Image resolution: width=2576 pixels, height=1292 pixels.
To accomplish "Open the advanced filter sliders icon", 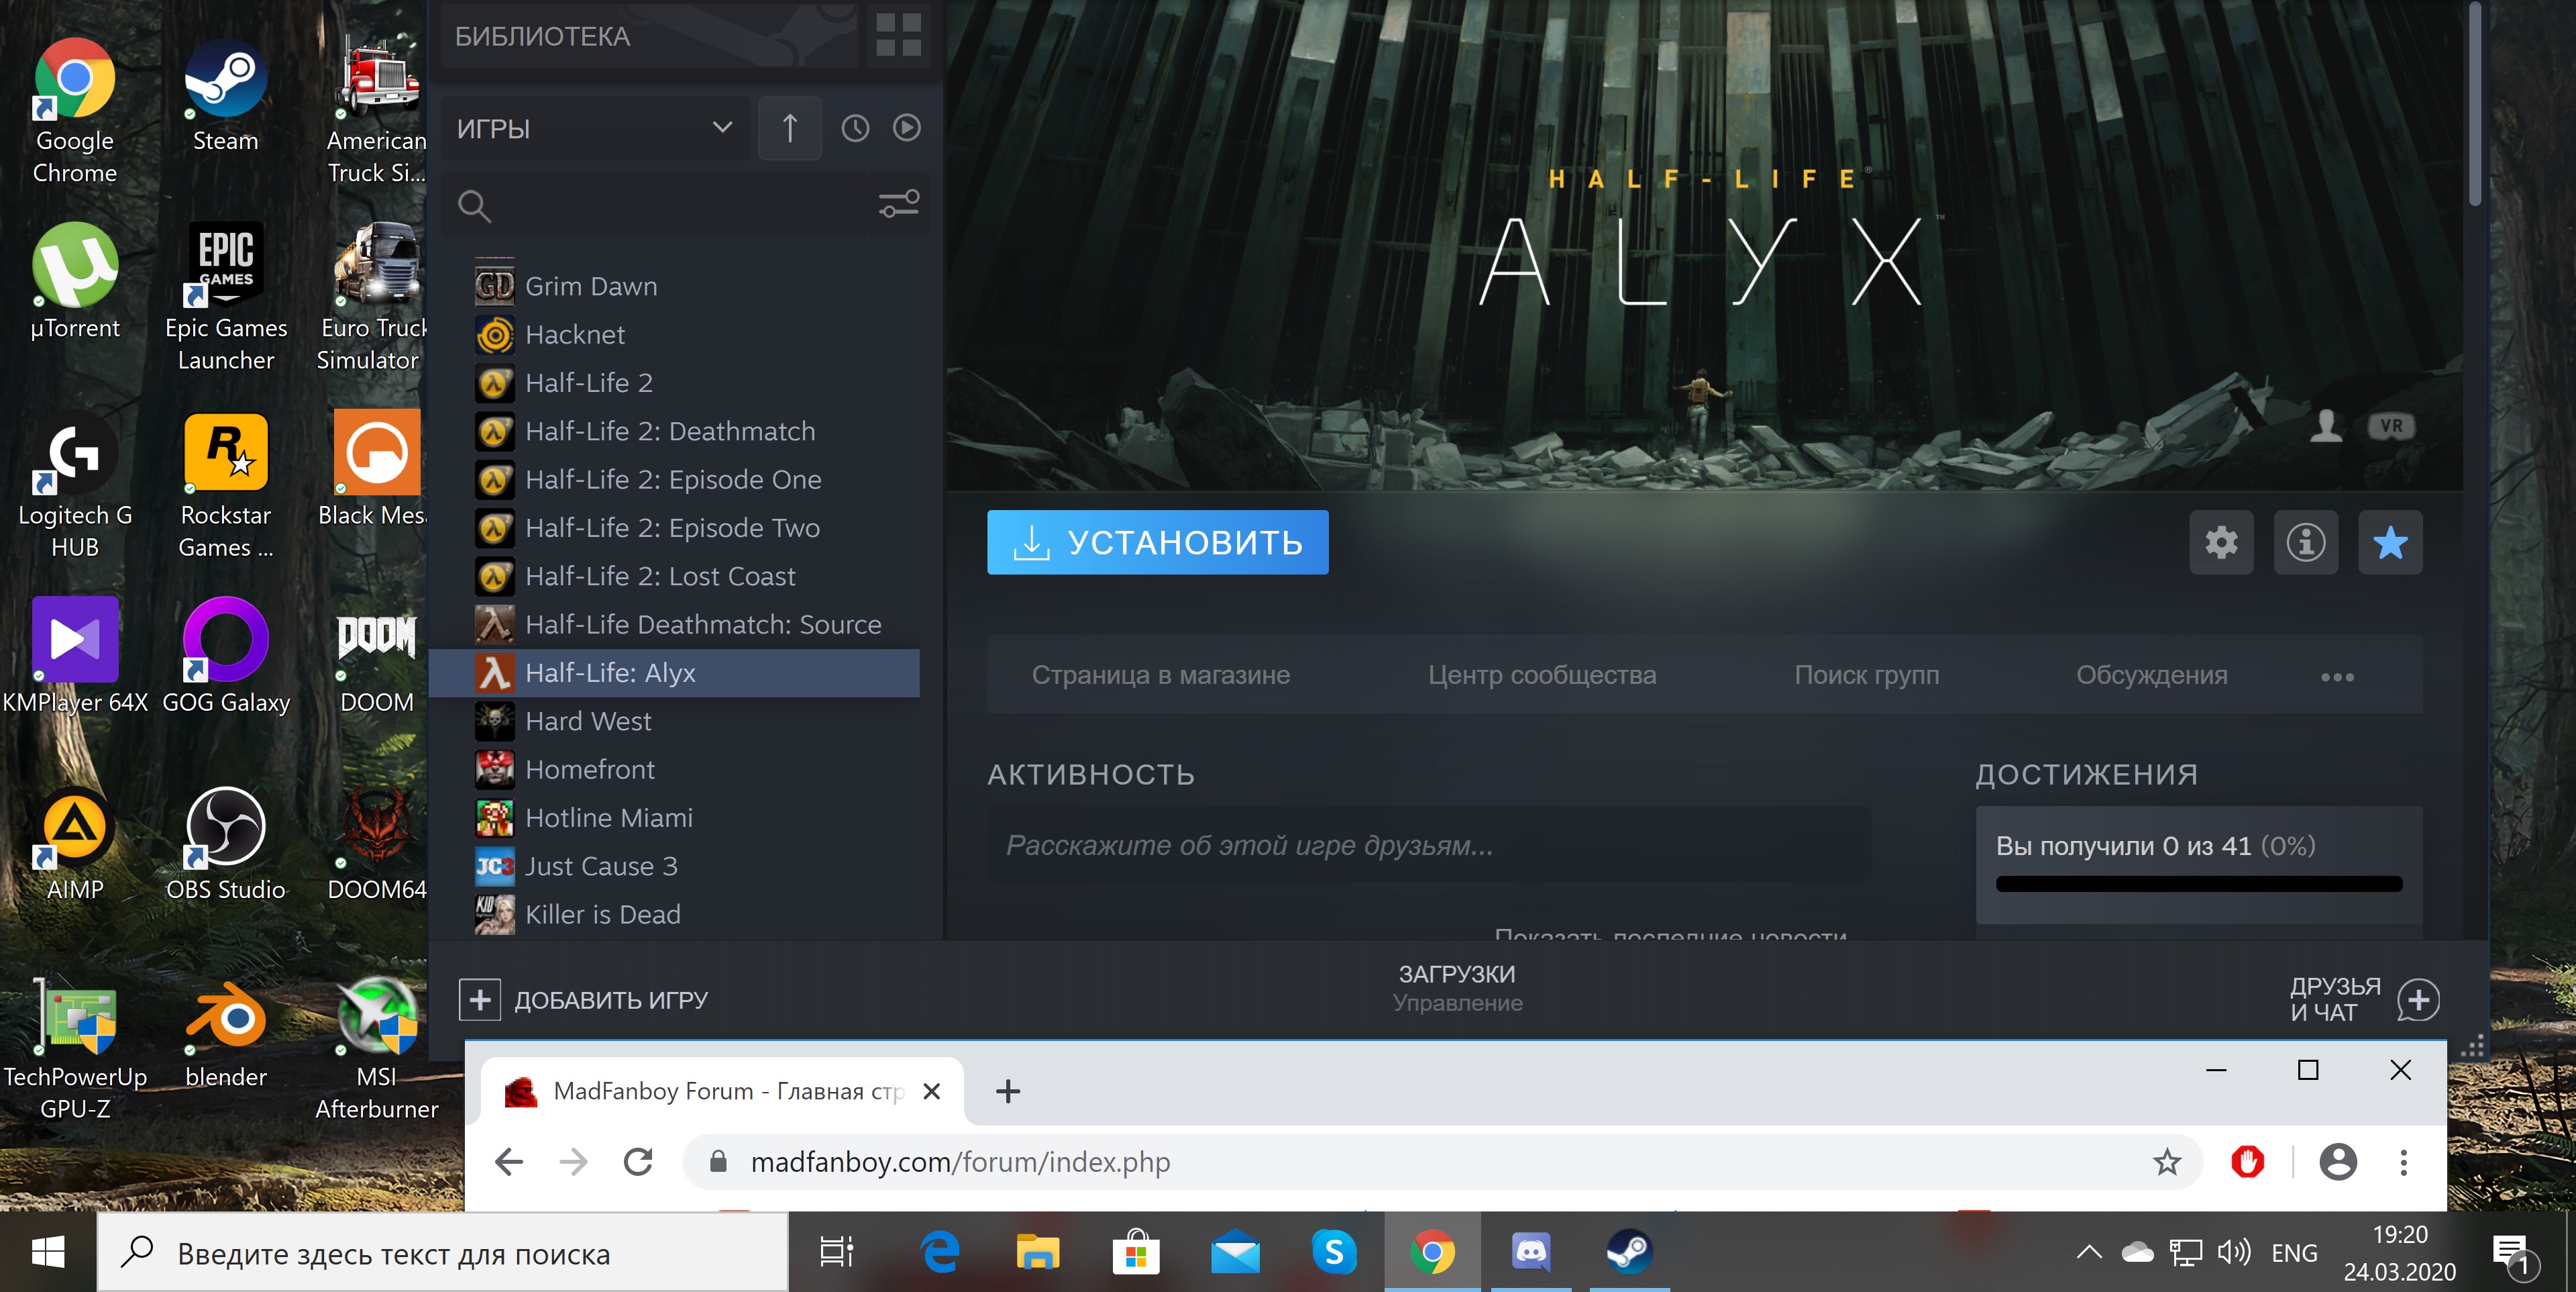I will [898, 204].
